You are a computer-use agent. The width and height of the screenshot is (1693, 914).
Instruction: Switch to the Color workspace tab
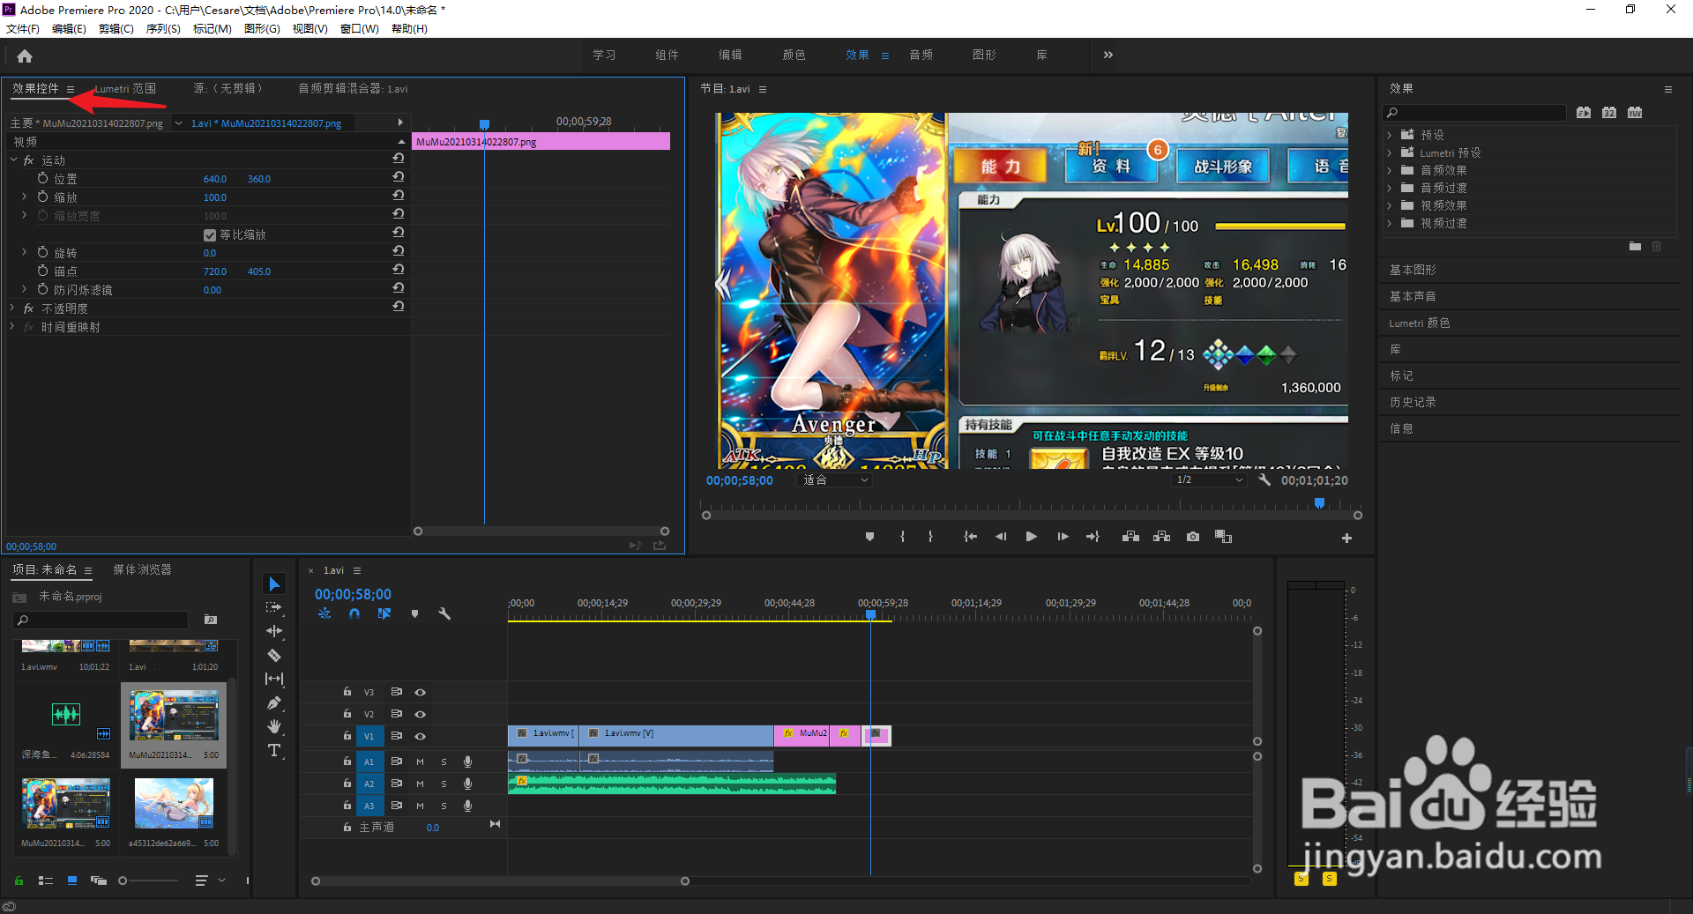(794, 55)
